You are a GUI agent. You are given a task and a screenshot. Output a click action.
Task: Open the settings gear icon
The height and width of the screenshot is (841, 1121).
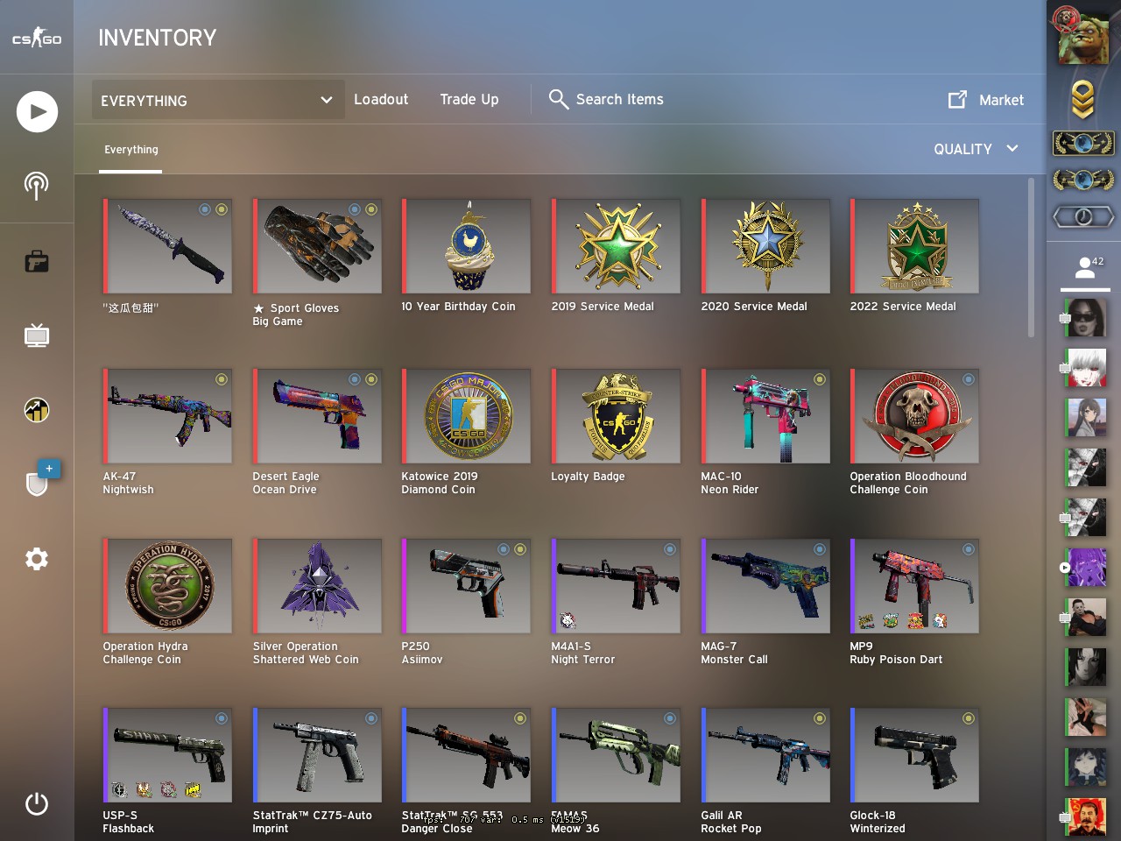tap(37, 559)
